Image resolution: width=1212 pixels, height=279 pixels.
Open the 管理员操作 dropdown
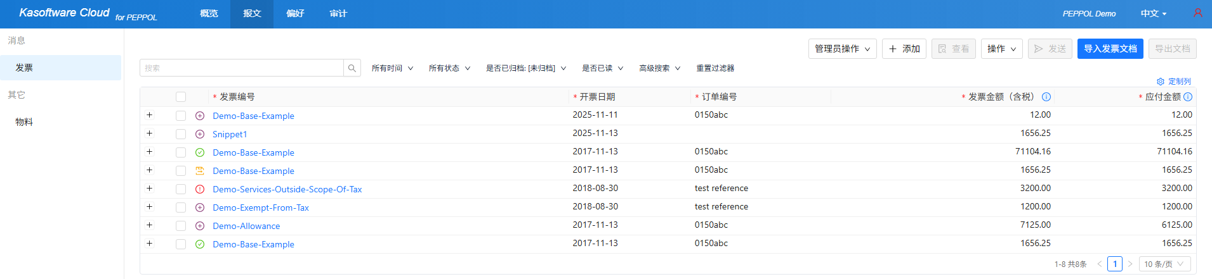tap(842, 49)
